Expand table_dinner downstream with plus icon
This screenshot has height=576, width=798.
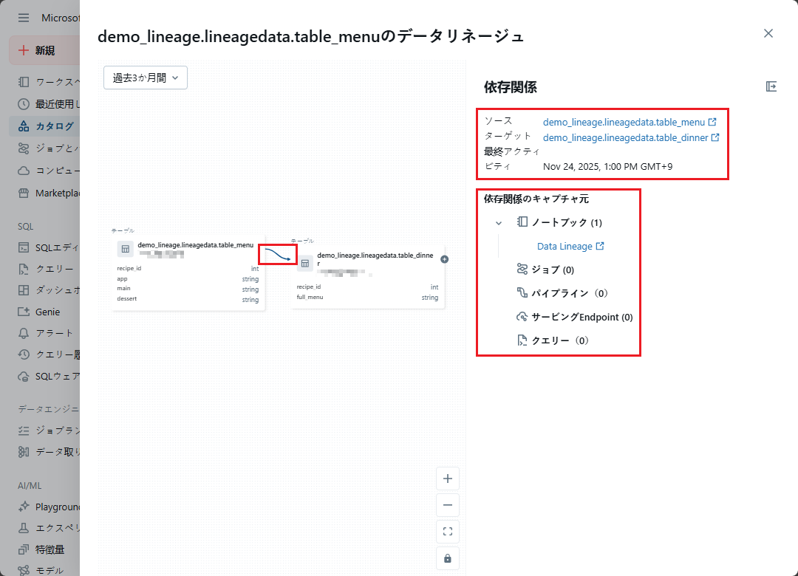click(x=444, y=259)
